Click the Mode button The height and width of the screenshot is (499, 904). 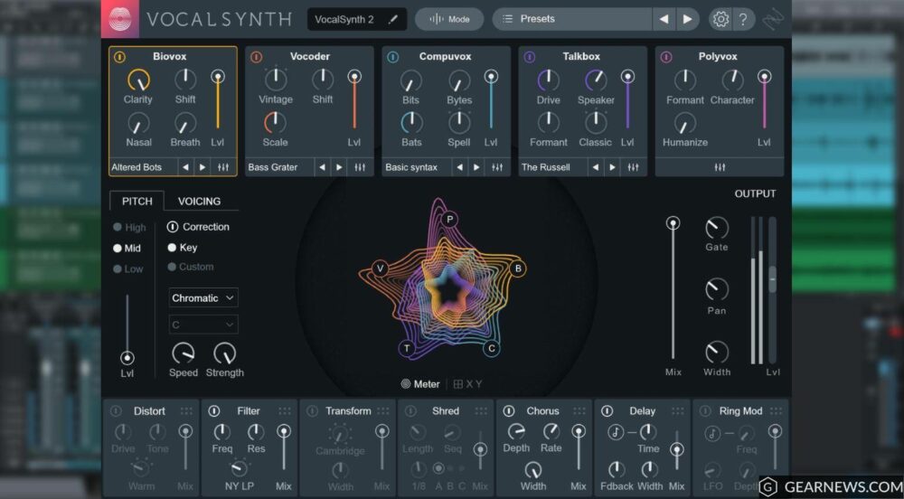pos(449,19)
